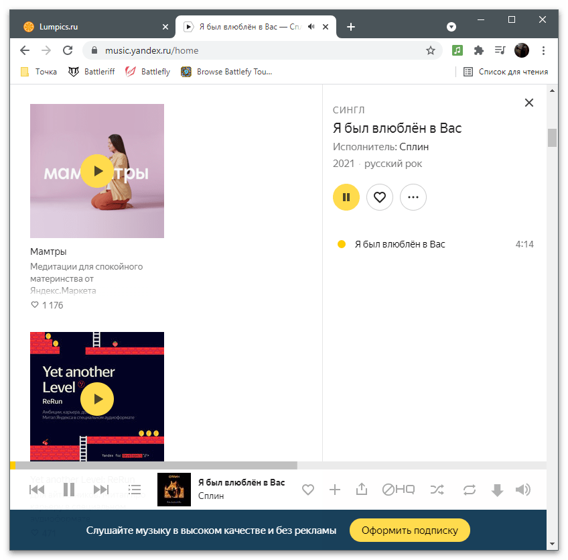This screenshot has height=560, width=568.
Task: Mute sound with the volume speaker icon
Action: [522, 490]
